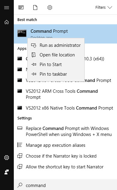Click the icon beside Allow the shortcut key setting
Image resolution: width=117 pixels, height=190 pixels.
point(20,167)
